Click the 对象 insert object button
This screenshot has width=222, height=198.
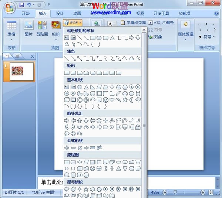(155, 37)
